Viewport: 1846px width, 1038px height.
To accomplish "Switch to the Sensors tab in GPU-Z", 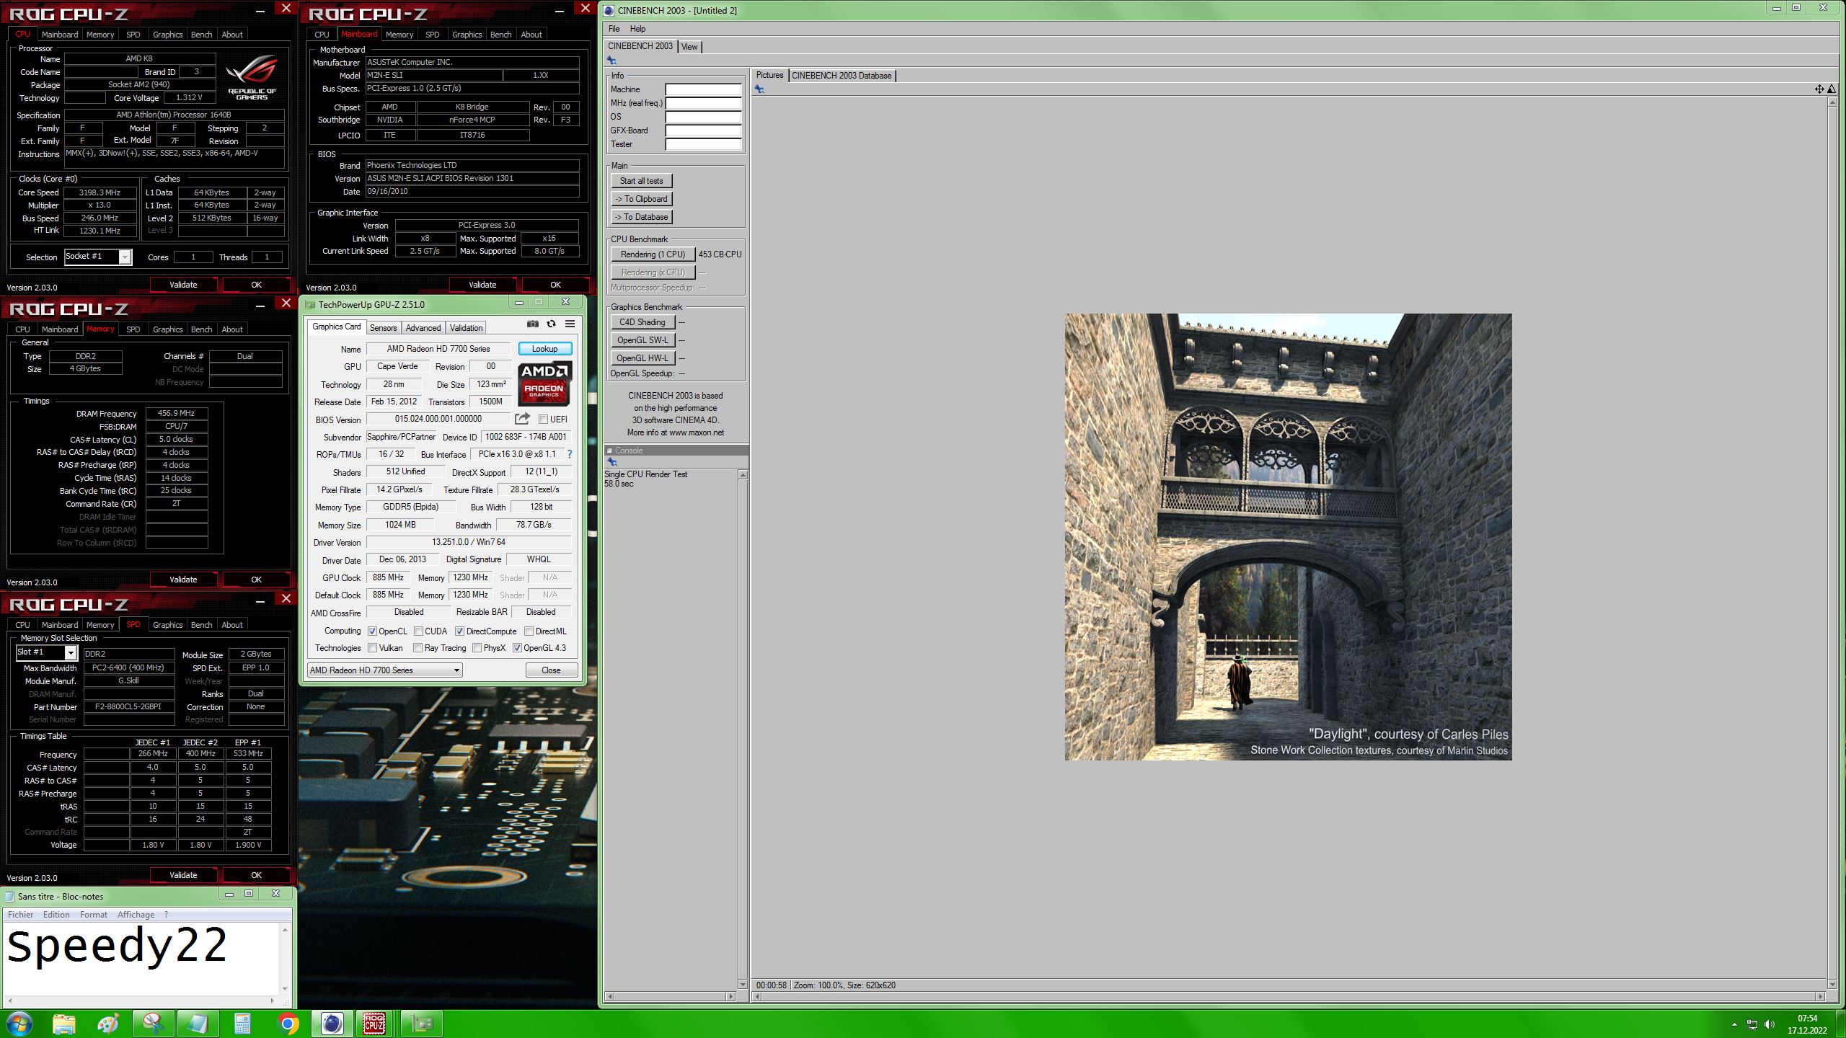I will coord(383,328).
